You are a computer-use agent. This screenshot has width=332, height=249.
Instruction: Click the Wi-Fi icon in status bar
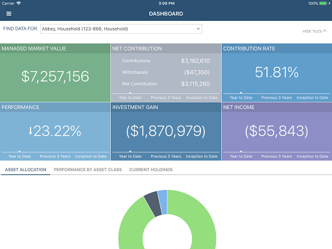coord(19,3)
